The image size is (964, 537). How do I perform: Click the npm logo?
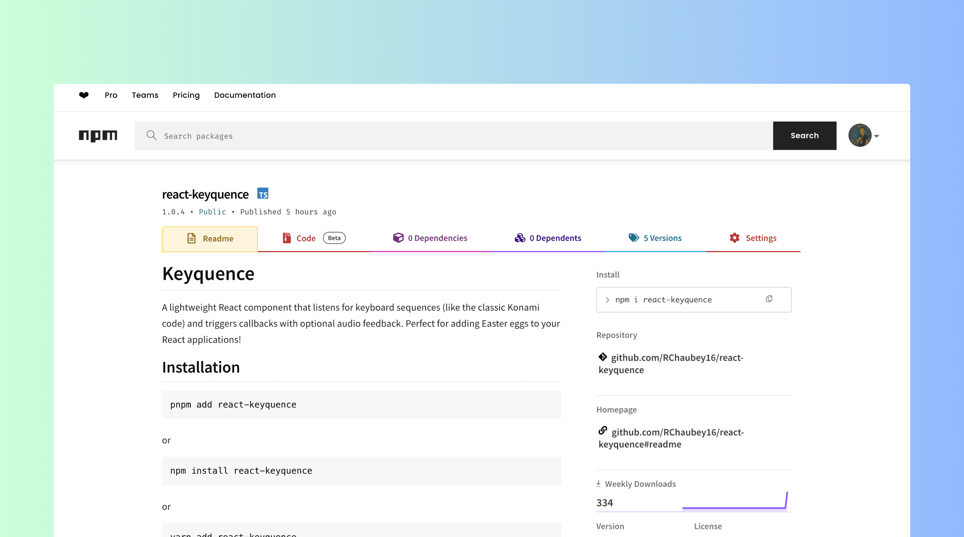tap(98, 135)
